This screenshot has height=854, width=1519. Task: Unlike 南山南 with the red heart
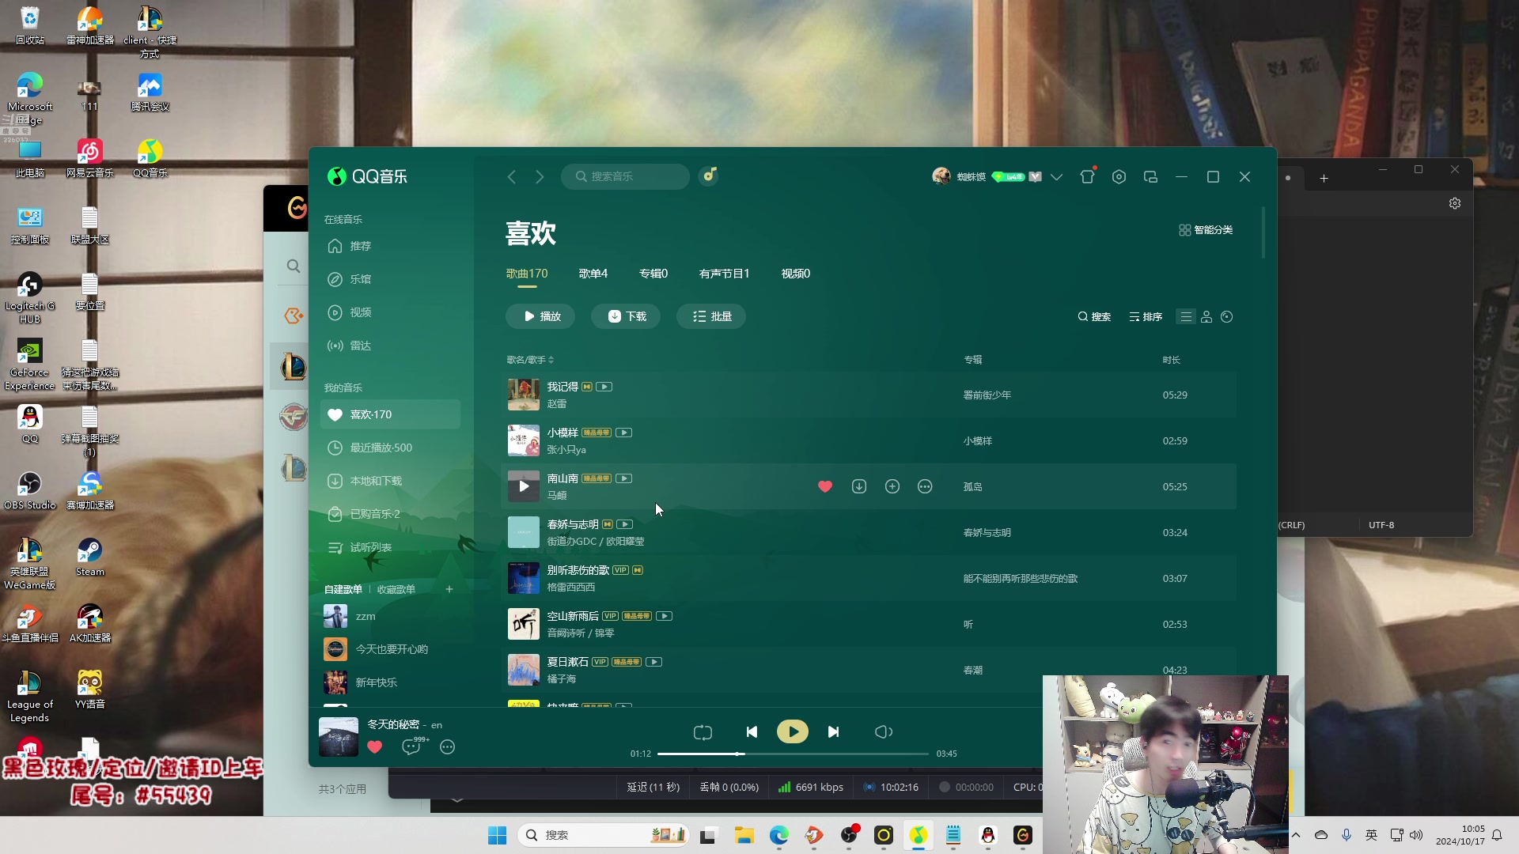click(x=825, y=486)
